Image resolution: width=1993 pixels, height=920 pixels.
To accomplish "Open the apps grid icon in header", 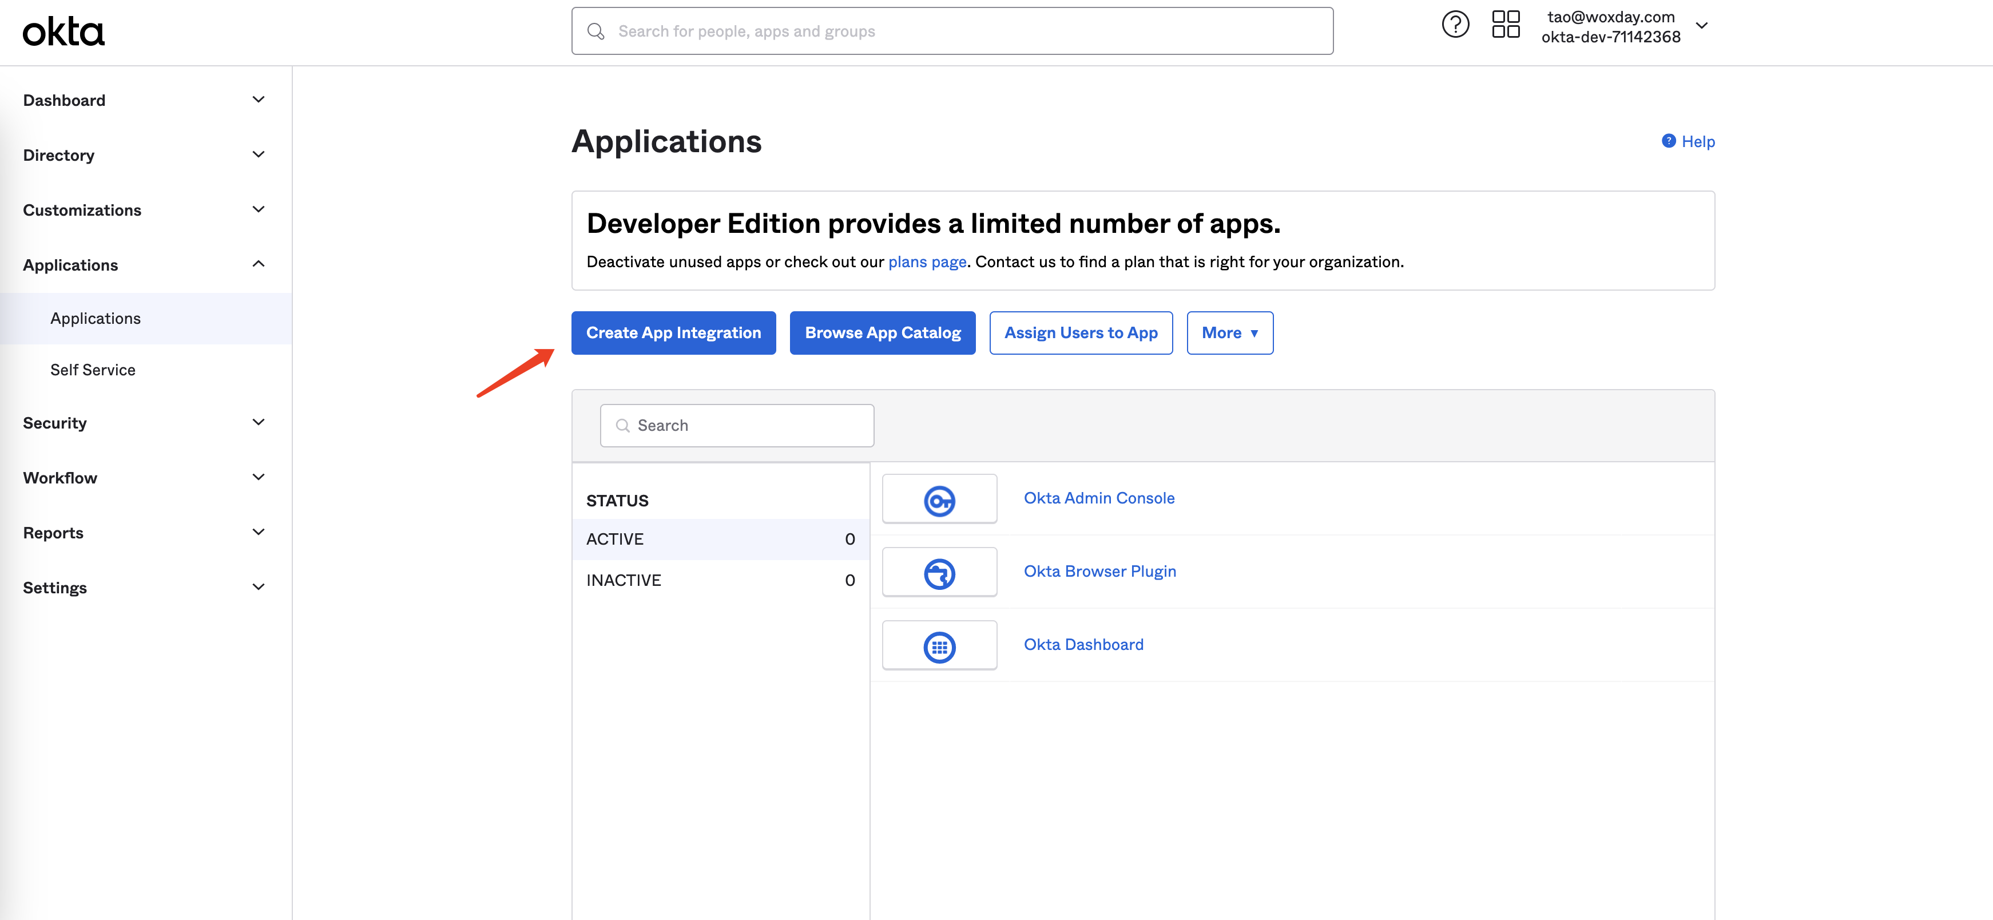I will (x=1506, y=25).
